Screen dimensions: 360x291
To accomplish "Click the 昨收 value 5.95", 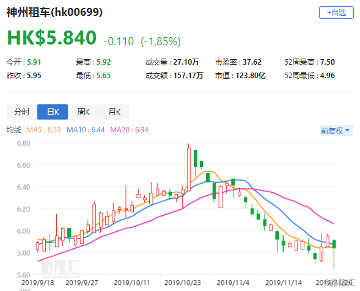I will 34,76.
